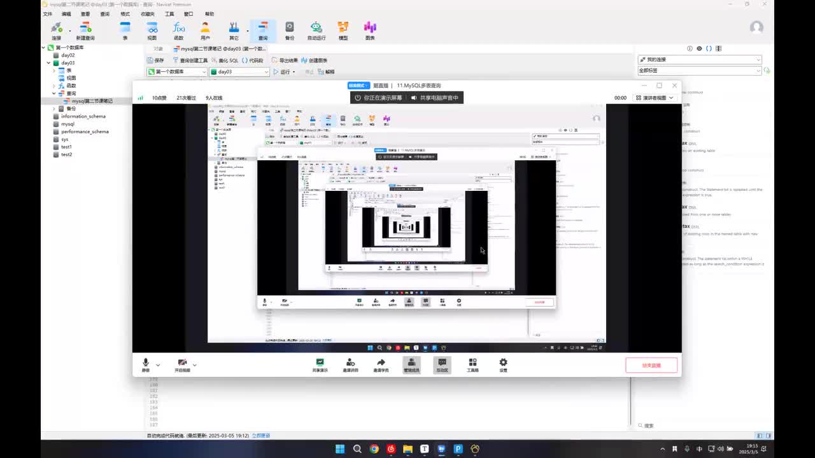815x458 pixels.
Task: Open the 用户 users icon
Action: click(205, 30)
